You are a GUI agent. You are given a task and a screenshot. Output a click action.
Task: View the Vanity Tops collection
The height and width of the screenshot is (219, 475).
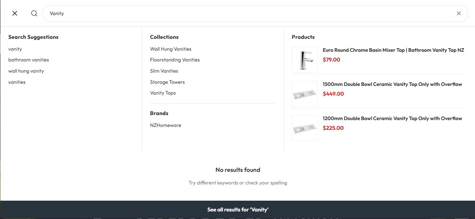[x=163, y=93]
